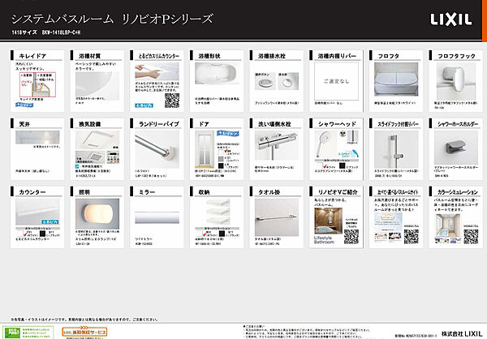This screenshot has width=487, height=339.
Task: Click the エコアクアシャワー icon in the シャワーヘッド card
Action: [x=348, y=154]
